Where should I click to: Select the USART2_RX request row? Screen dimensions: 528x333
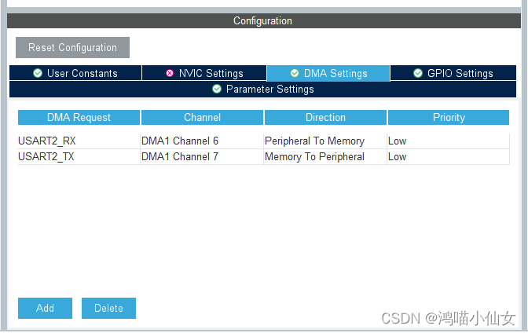click(263, 141)
